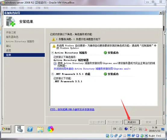The width and height of the screenshot is (167, 140).
Task: Open the 帮助 menu in VirtualBox
Action: pyautogui.click(x=46, y=8)
